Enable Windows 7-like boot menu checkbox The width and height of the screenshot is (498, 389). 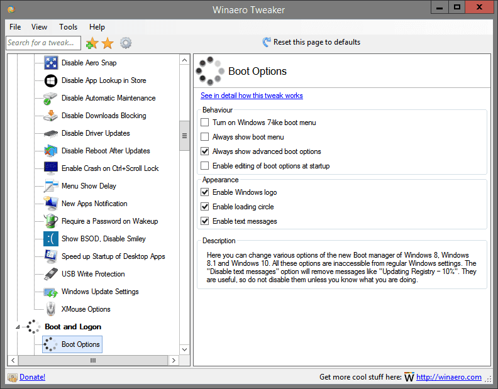pyautogui.click(x=205, y=123)
